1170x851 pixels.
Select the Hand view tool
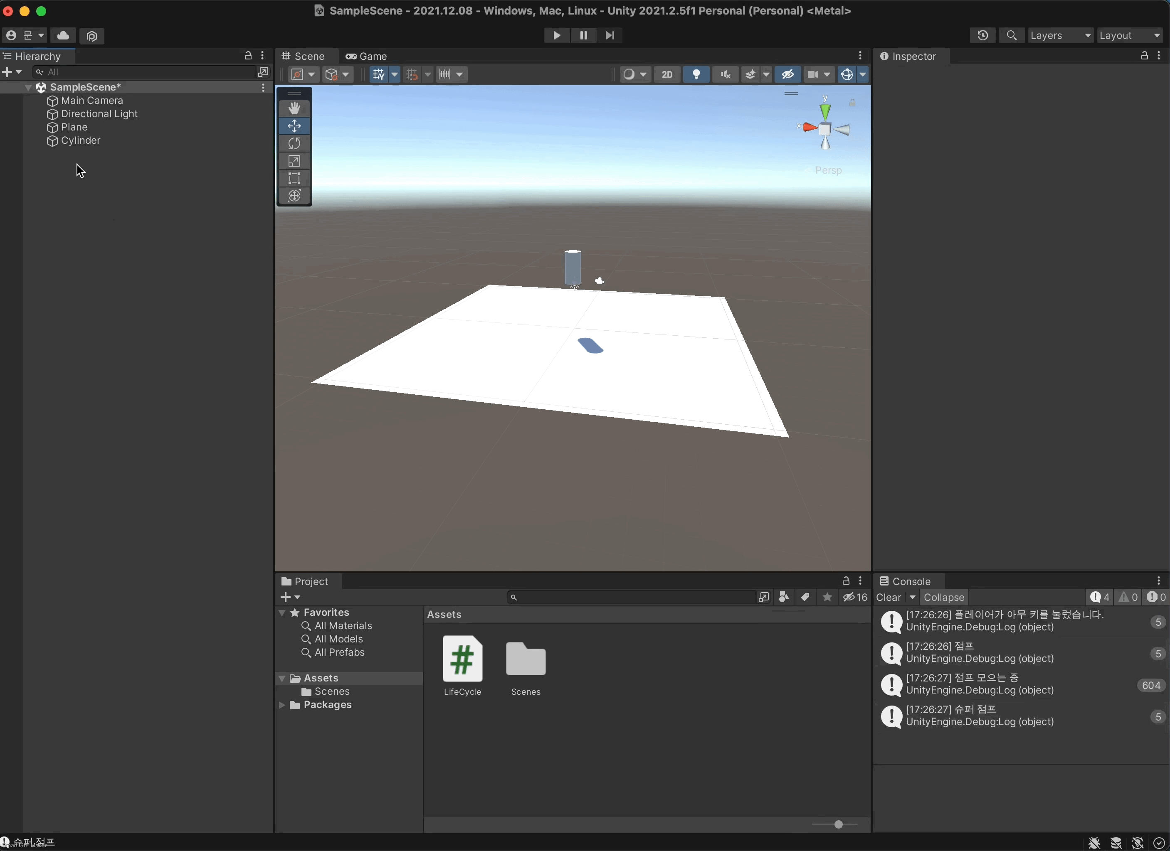[294, 108]
